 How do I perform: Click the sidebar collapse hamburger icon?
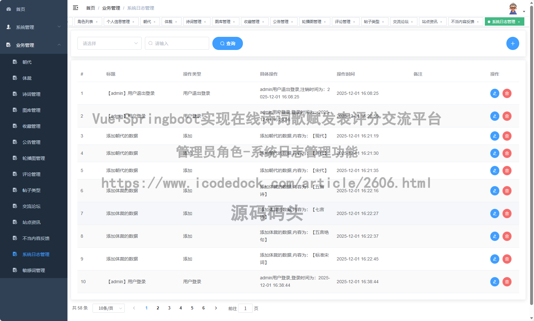click(76, 8)
